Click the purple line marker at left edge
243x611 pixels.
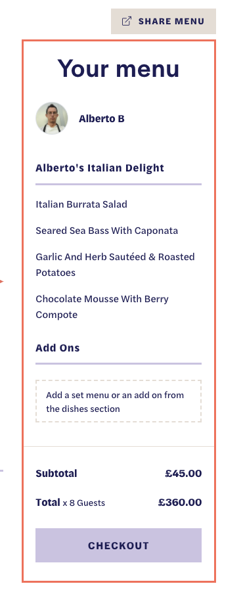pyautogui.click(x=1, y=470)
